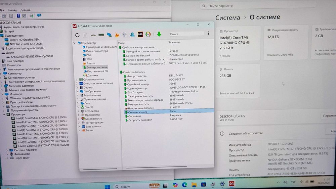Viewport: 336px width, 189px height.
Task: Click the Система breadcrumb link
Action: pos(227,17)
